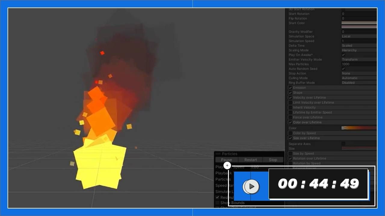Expand the Emission module header
Screen dimensions: 385x216
pyautogui.click(x=332, y=88)
